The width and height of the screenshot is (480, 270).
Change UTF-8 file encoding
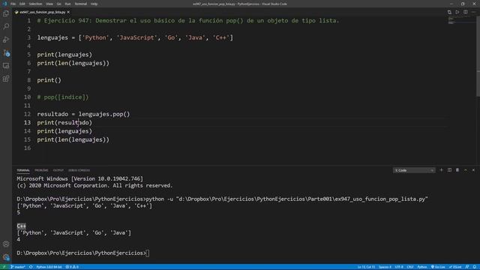pyautogui.click(x=399, y=267)
